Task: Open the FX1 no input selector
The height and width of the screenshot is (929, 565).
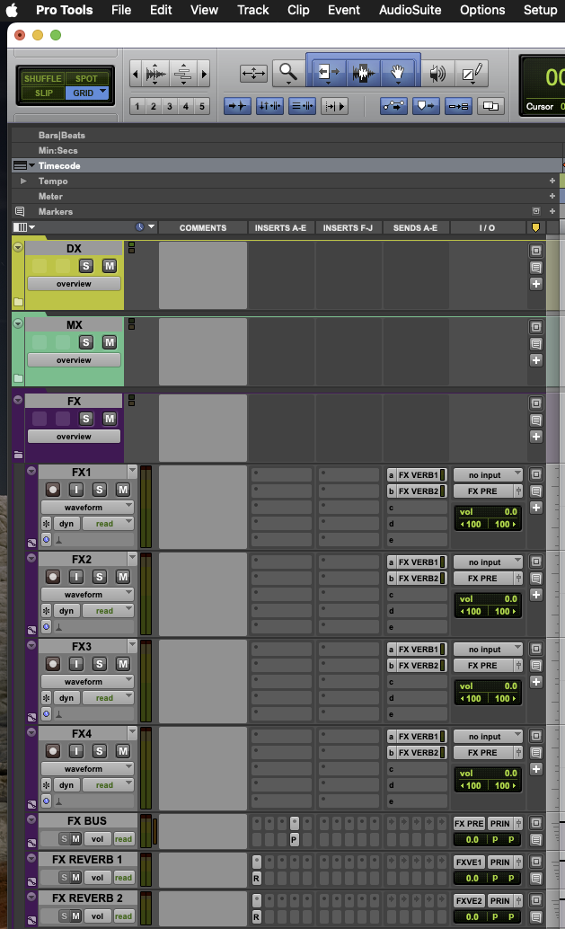Action: tap(488, 475)
